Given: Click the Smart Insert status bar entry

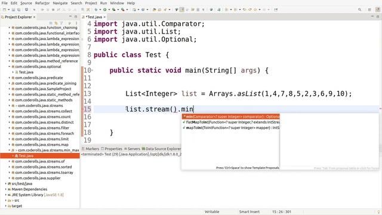Looking at the screenshot, I should pos(249,211).
